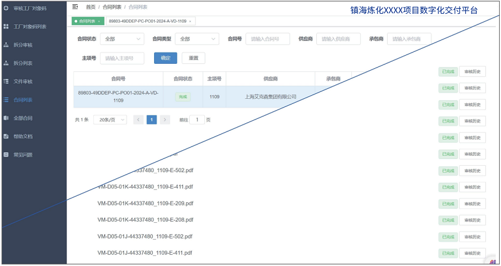Image resolution: width=501 pixels, height=266 pixels.
Task: Click the 审核工厂对象码 sidebar icon
Action: pyautogui.click(x=6, y=8)
